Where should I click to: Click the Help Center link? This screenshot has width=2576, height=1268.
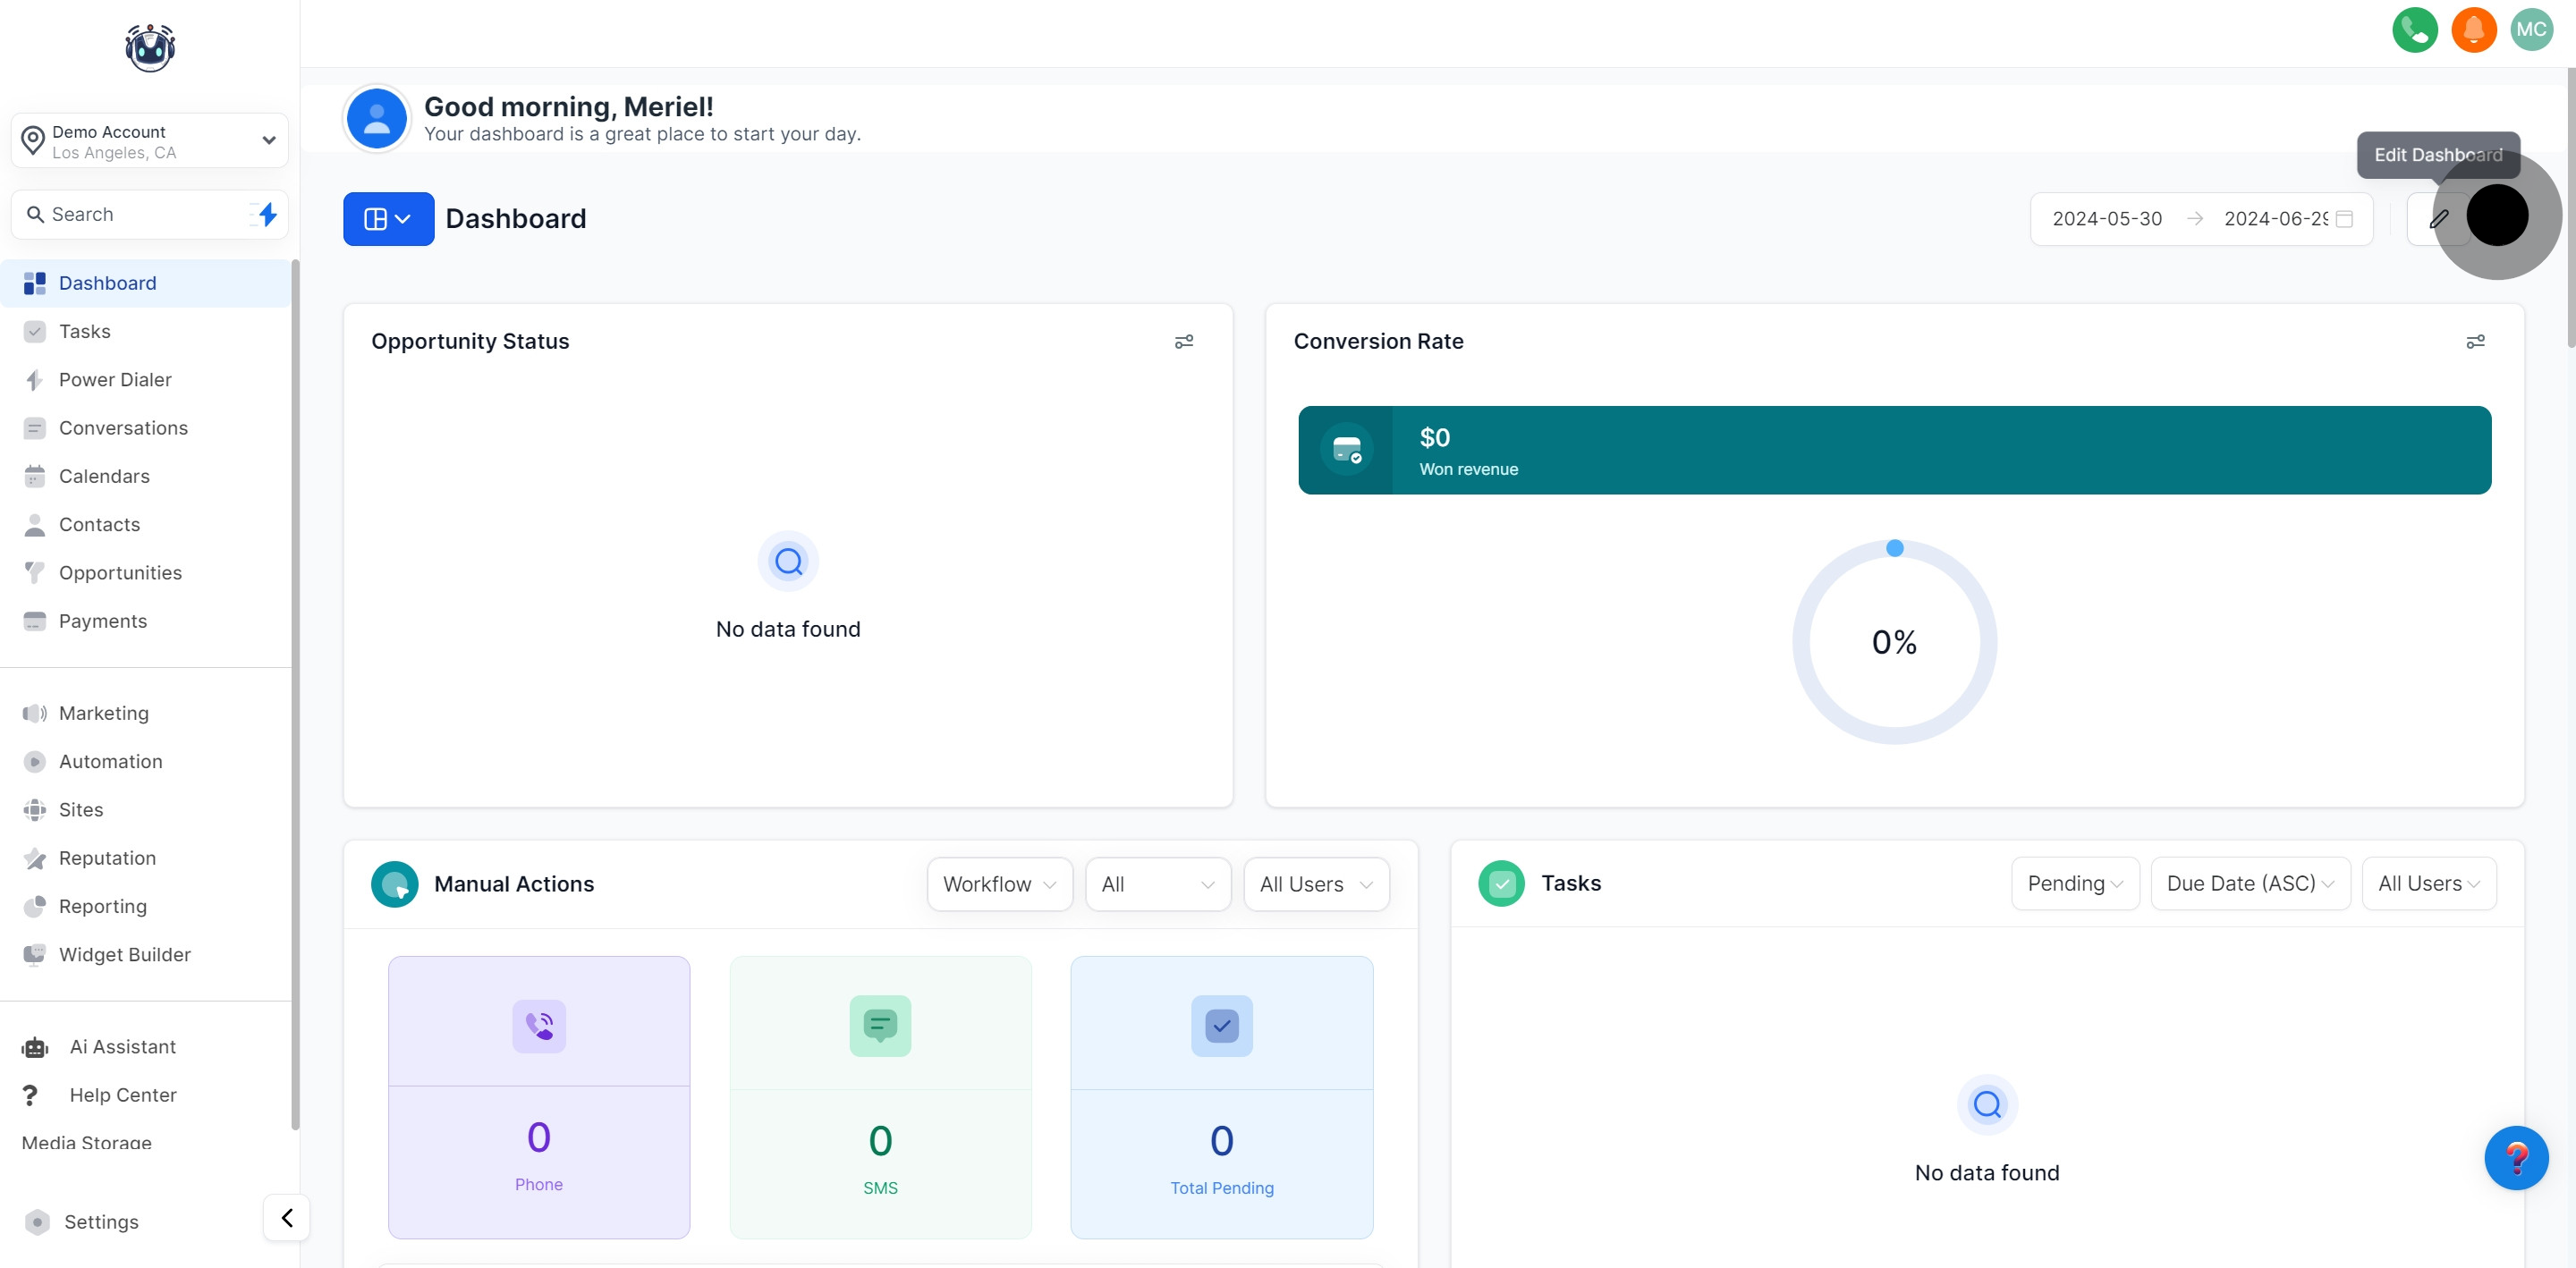(x=123, y=1095)
